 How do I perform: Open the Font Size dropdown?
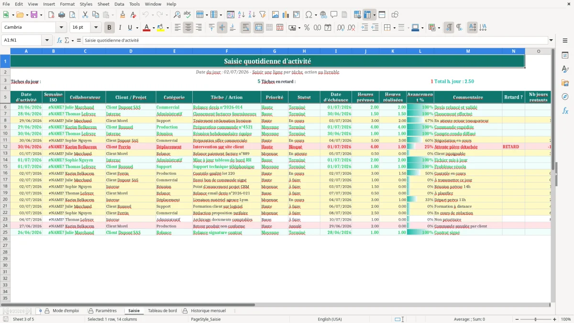pyautogui.click(x=96, y=28)
